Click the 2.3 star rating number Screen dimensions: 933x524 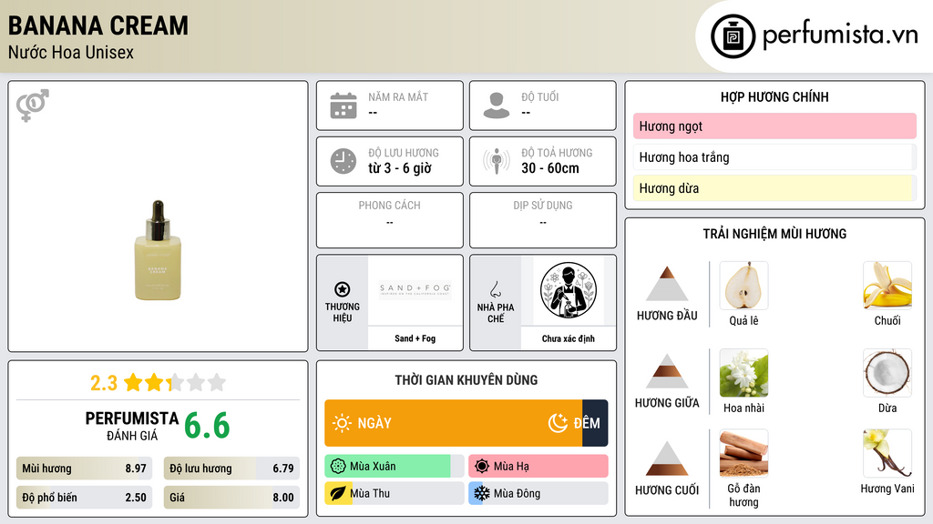104,383
